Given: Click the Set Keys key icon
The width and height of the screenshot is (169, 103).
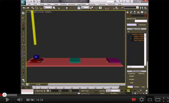Looking at the screenshot, I should pos(96,92).
